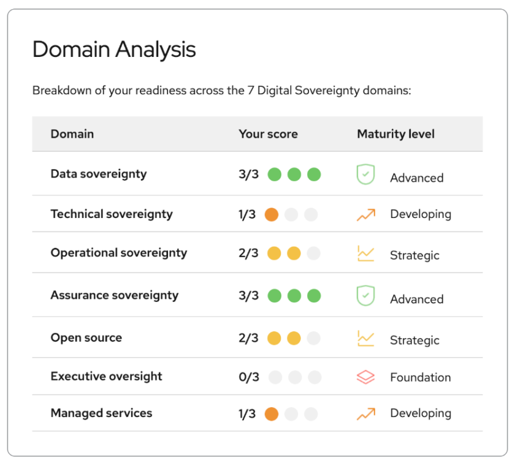Screen dimensions: 515x463
Task: Click the line chart icon for Open source
Action: (365, 338)
